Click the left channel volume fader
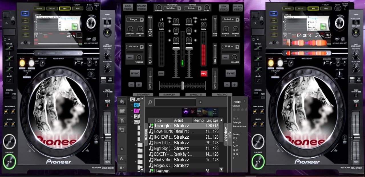 tap(175, 63)
